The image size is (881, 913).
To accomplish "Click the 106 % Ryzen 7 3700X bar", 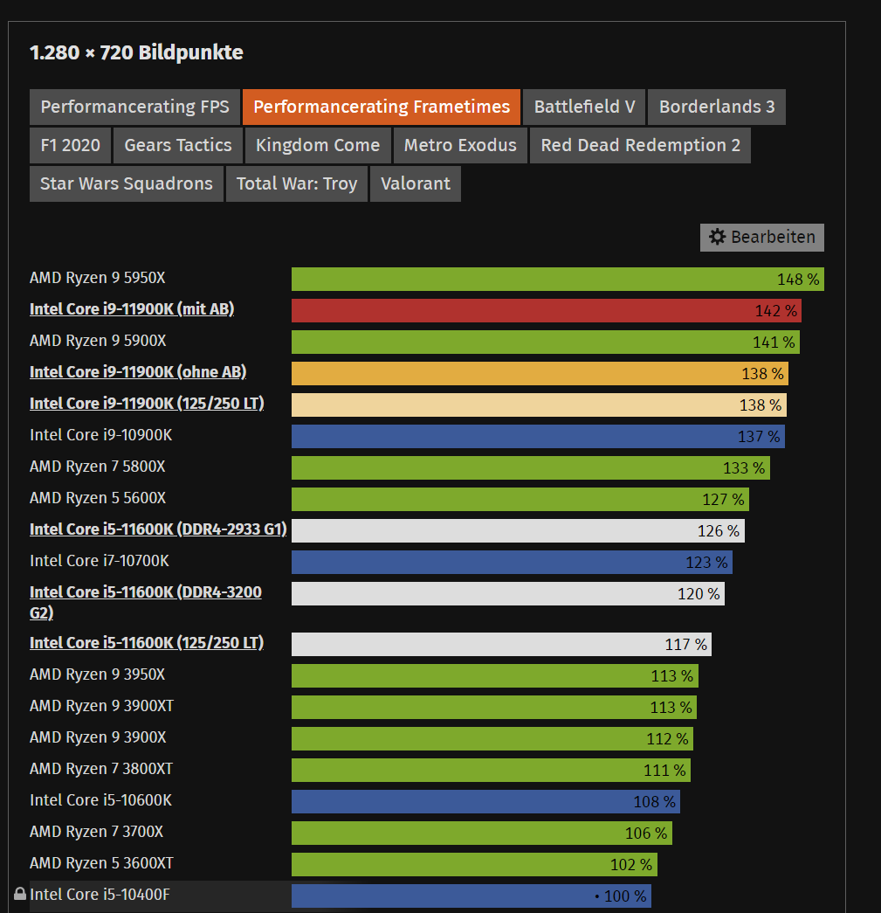I will pos(482,833).
